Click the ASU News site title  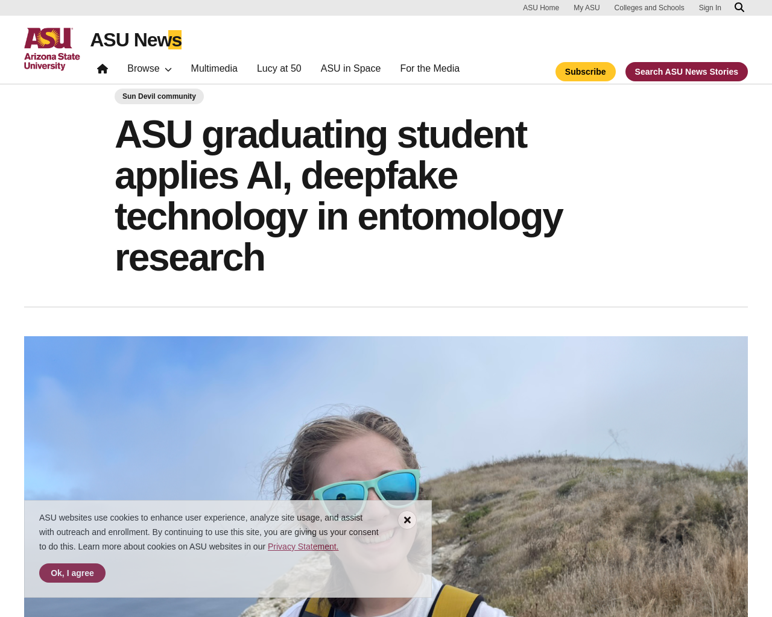136,40
